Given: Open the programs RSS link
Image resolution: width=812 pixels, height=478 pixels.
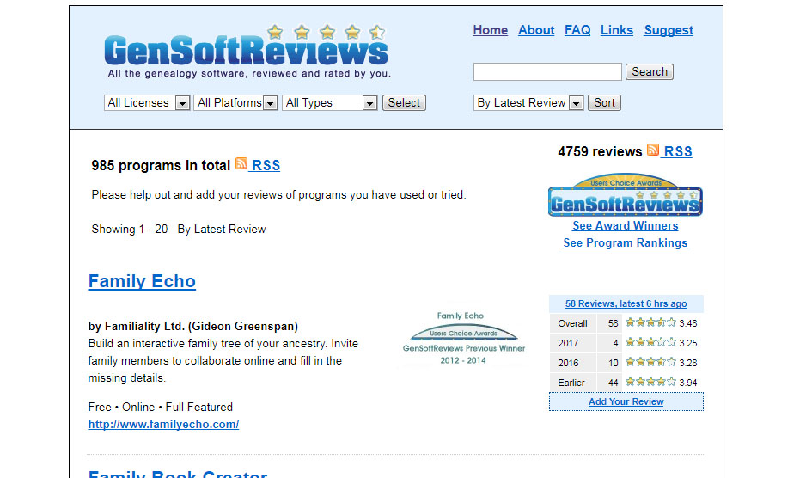Looking at the screenshot, I should click(x=266, y=166).
